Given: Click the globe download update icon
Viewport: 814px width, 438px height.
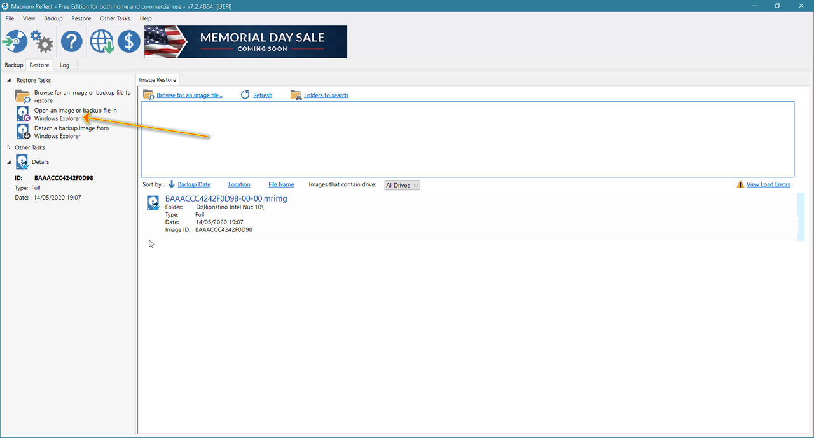Looking at the screenshot, I should pos(101,42).
